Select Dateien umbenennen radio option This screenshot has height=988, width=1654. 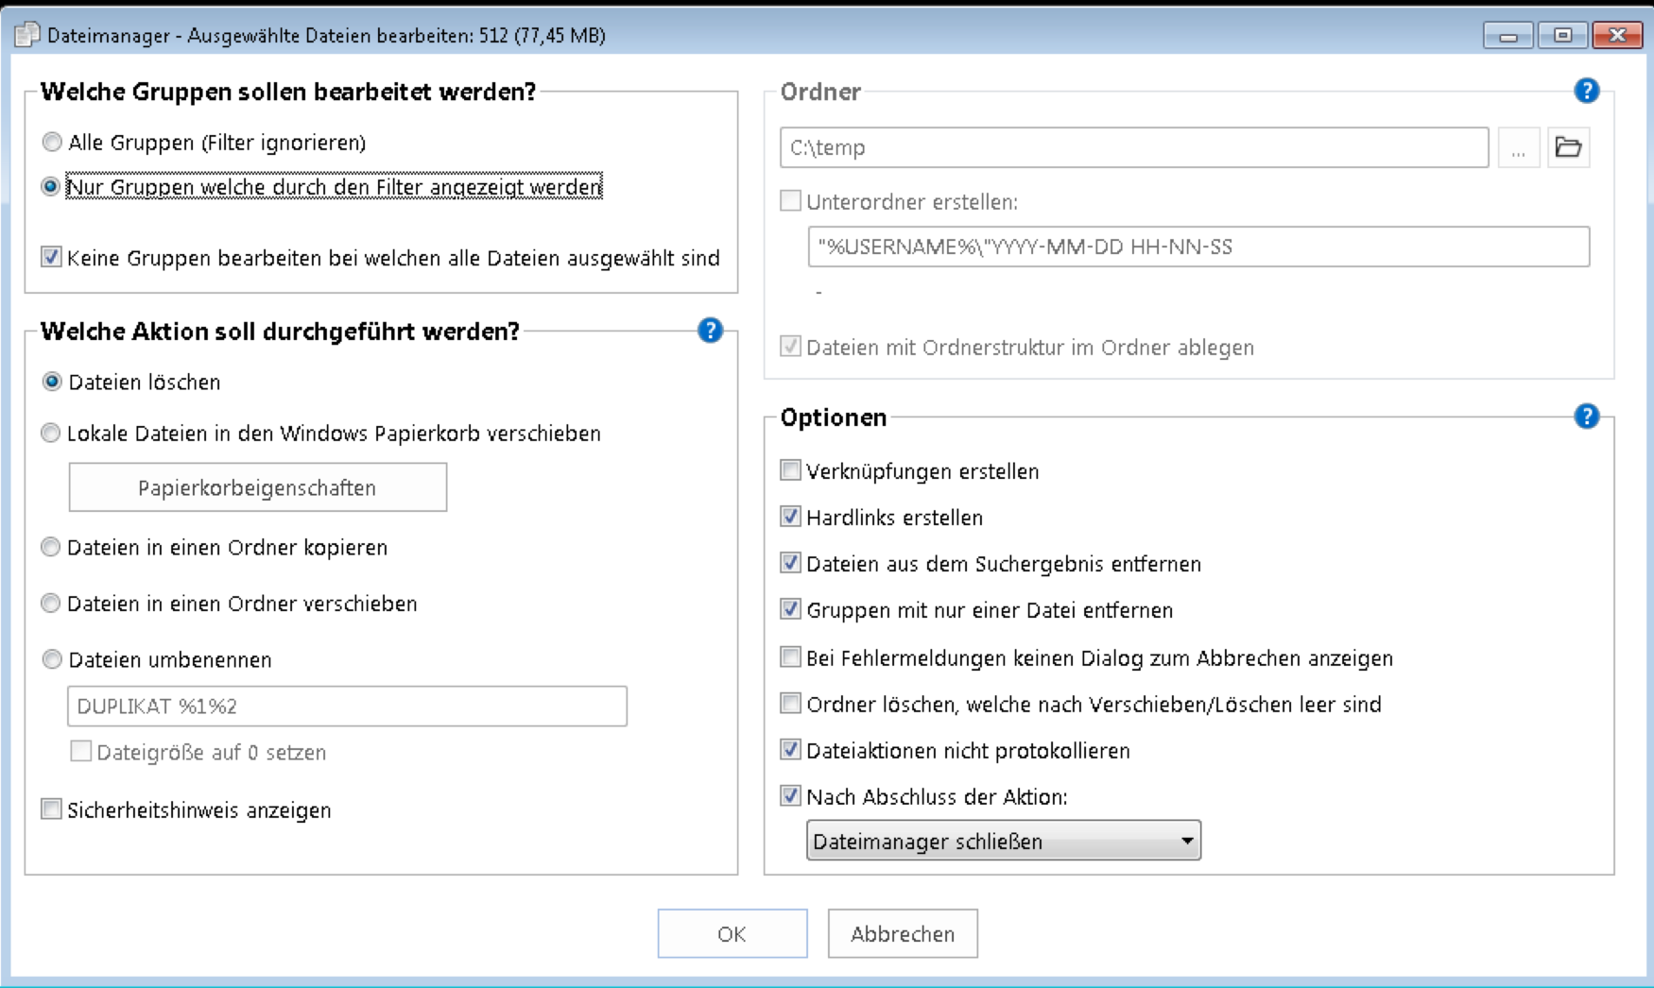(52, 659)
